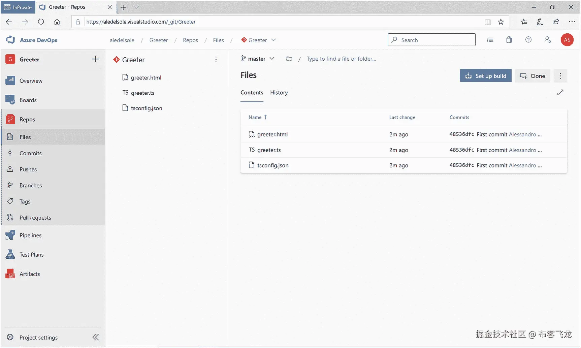Open the work items list icon
This screenshot has width=581, height=348.
(x=490, y=40)
